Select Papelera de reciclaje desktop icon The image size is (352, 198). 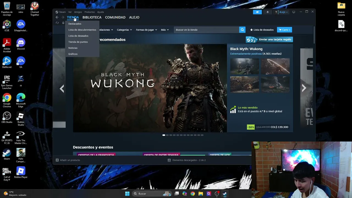click(7, 9)
